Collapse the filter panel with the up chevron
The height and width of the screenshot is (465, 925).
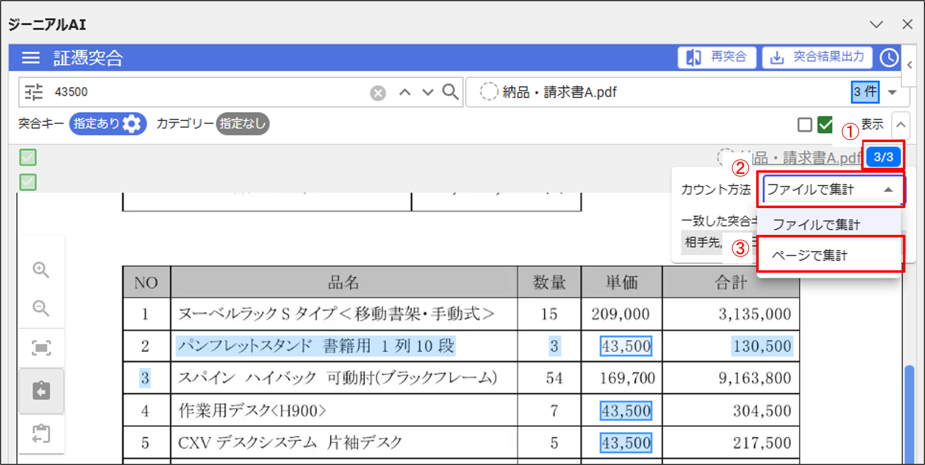(900, 125)
